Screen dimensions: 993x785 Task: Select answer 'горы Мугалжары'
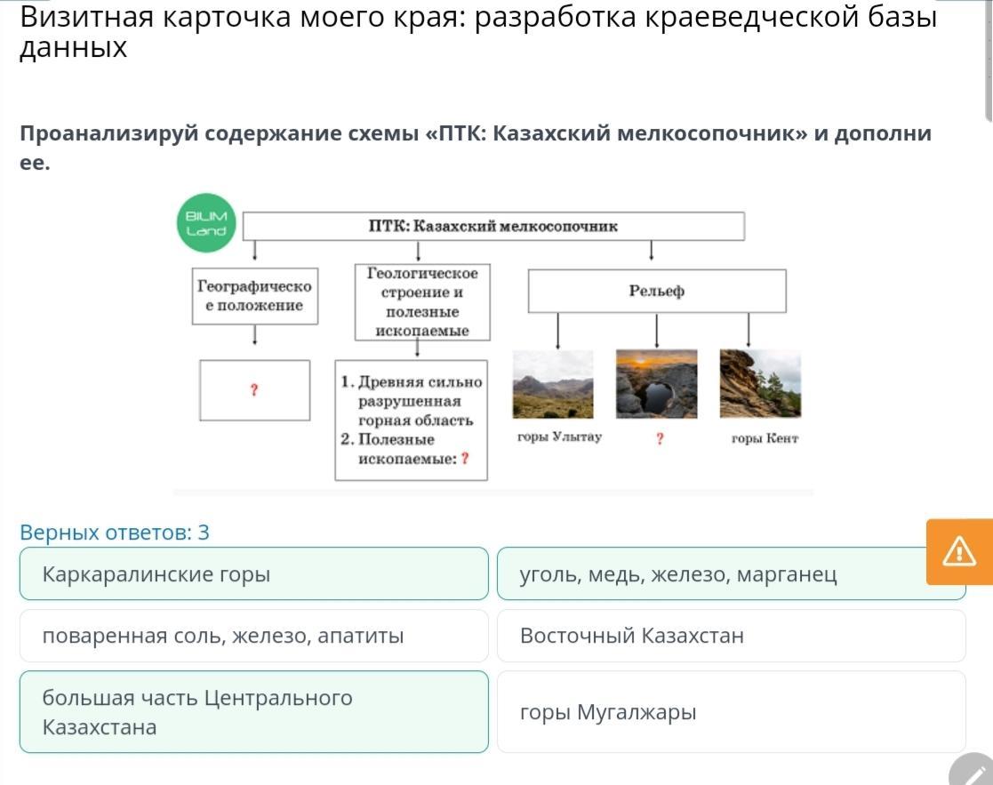click(x=732, y=711)
